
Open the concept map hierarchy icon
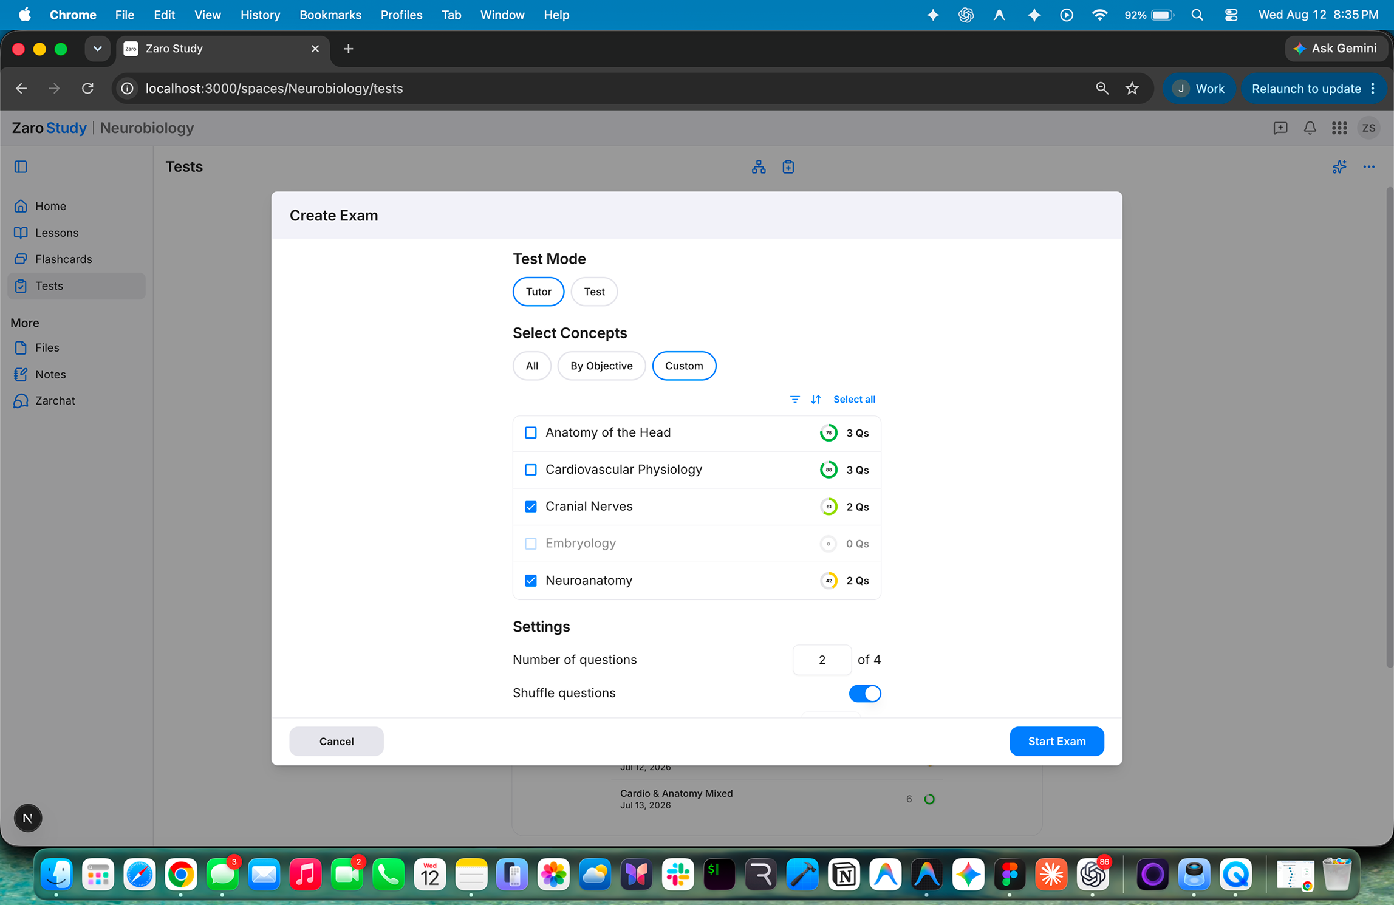pyautogui.click(x=759, y=166)
